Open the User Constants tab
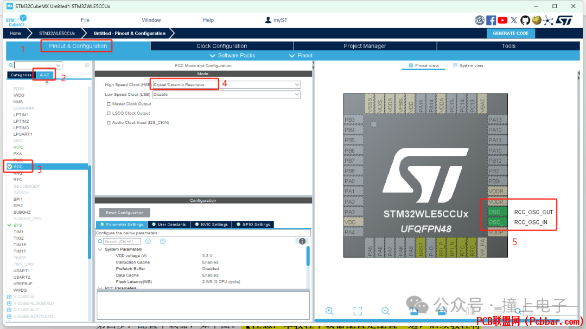 point(169,225)
